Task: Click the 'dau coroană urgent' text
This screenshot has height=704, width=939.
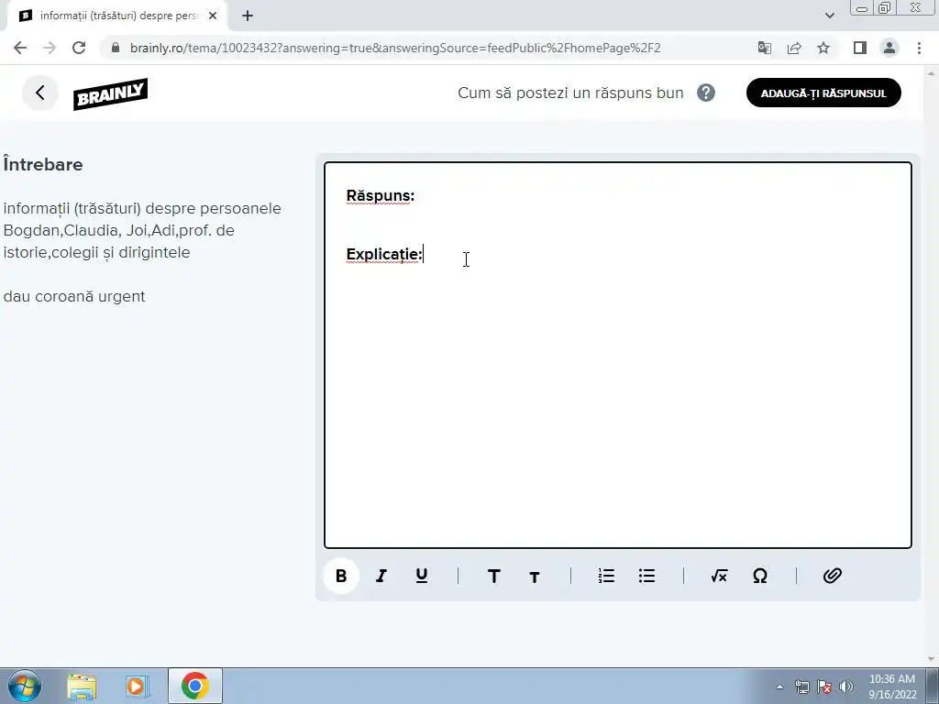Action: click(74, 296)
